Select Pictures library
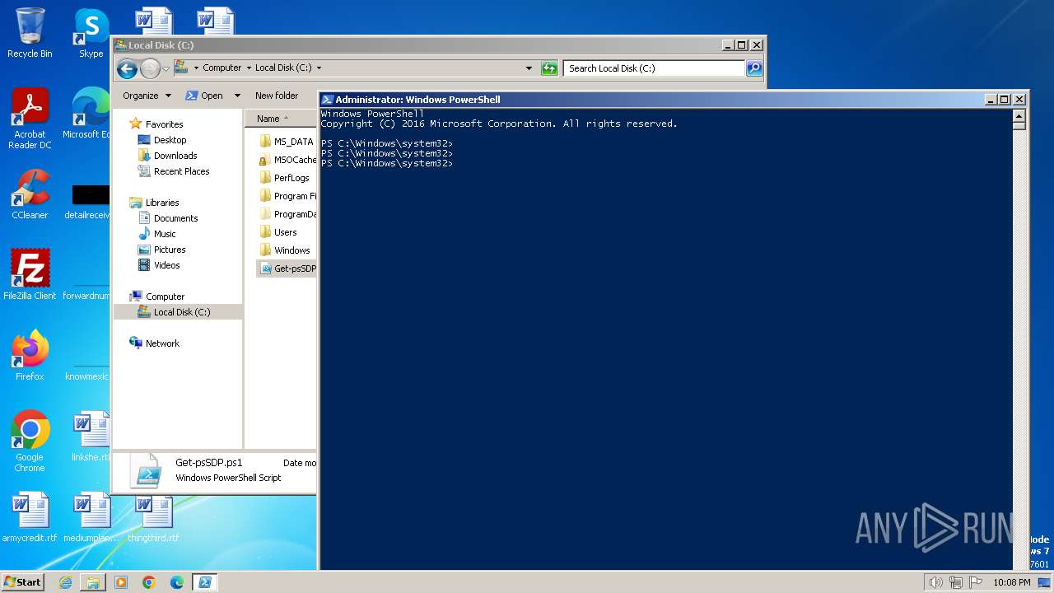 click(x=170, y=250)
